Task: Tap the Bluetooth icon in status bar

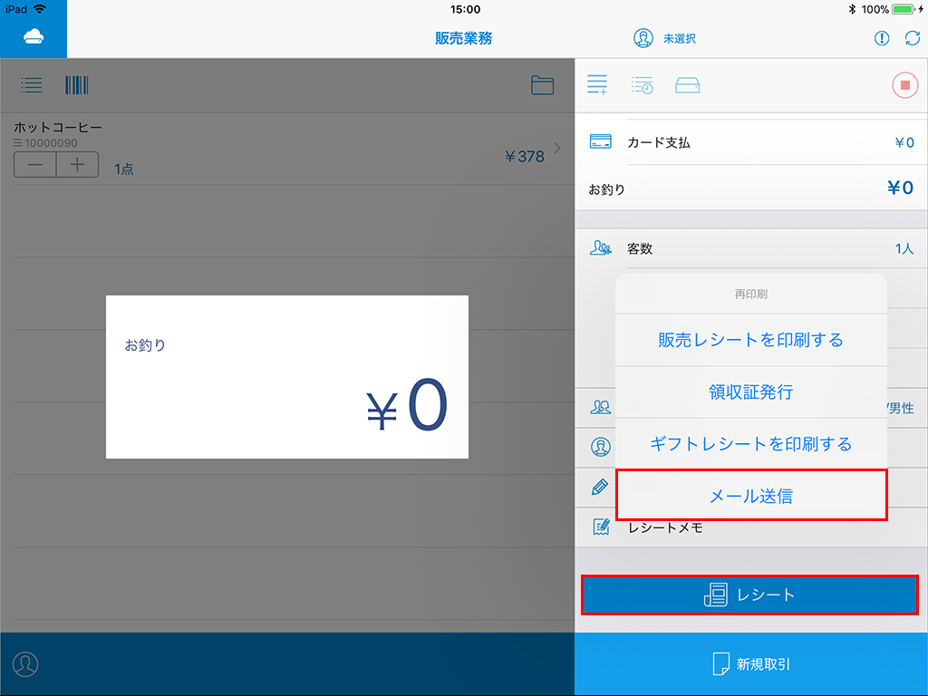Action: pyautogui.click(x=852, y=9)
